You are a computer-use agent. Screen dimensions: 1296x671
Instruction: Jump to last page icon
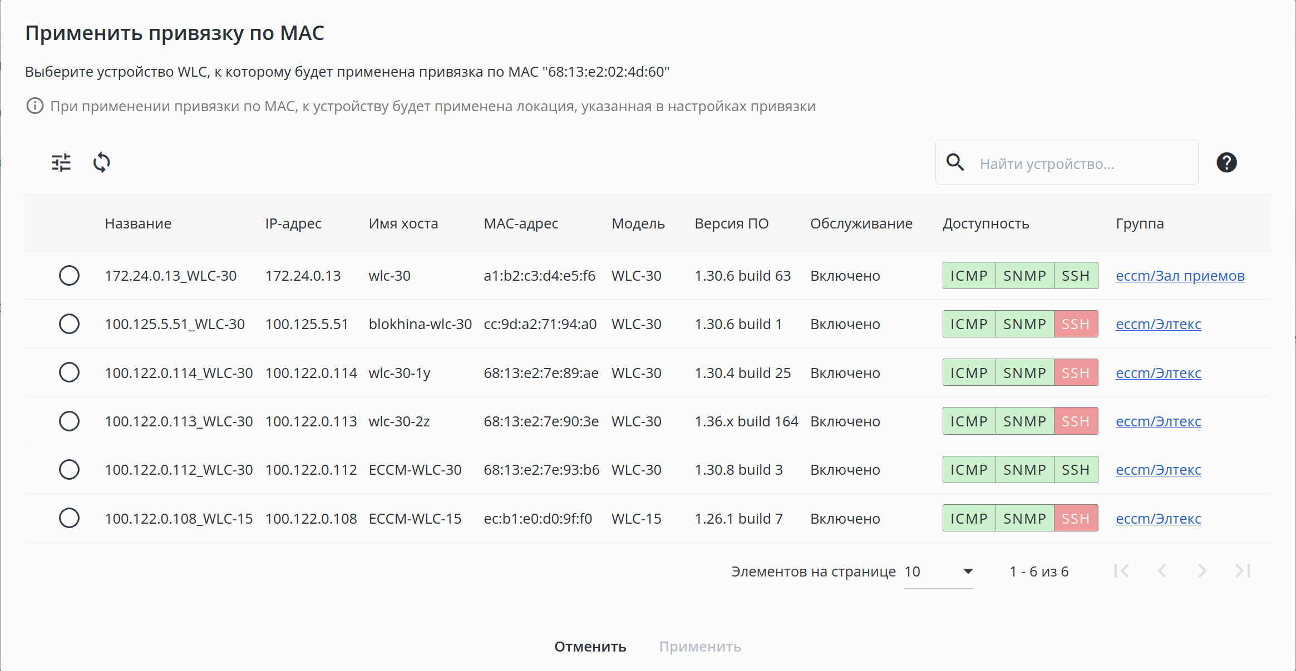[x=1243, y=571]
